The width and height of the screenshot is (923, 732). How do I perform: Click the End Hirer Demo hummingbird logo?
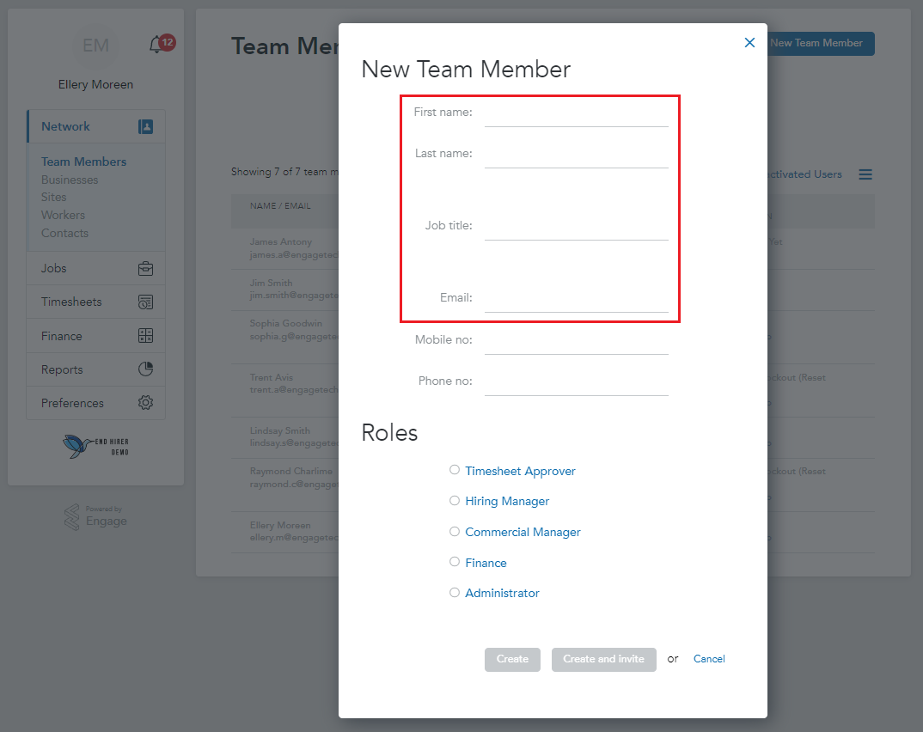coord(95,446)
